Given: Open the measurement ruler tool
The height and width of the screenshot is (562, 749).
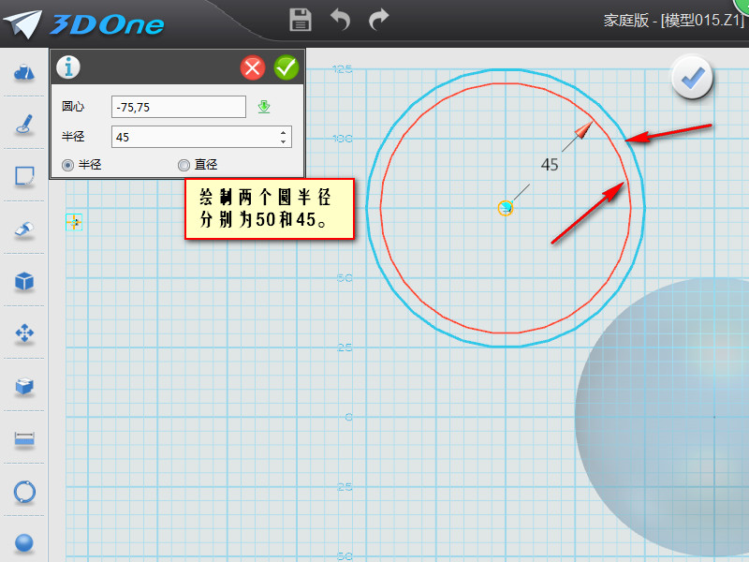Looking at the screenshot, I should 23,439.
